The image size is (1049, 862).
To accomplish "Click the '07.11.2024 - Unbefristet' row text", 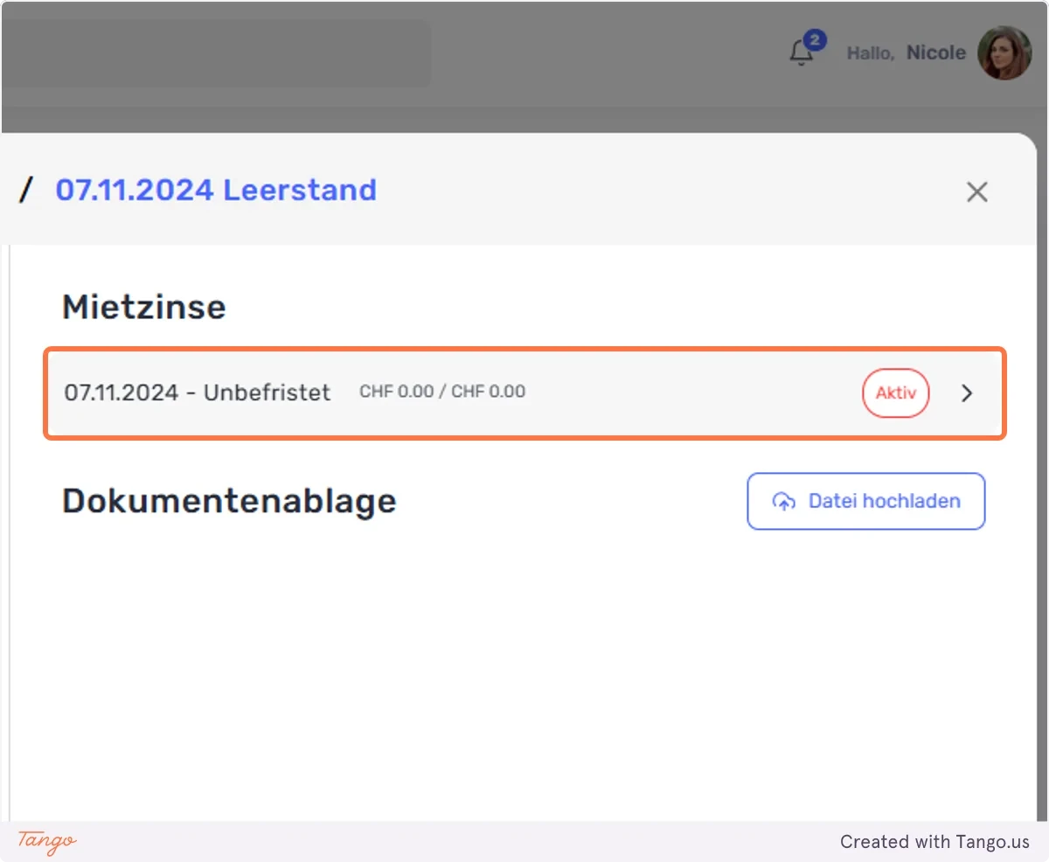I will 198,393.
